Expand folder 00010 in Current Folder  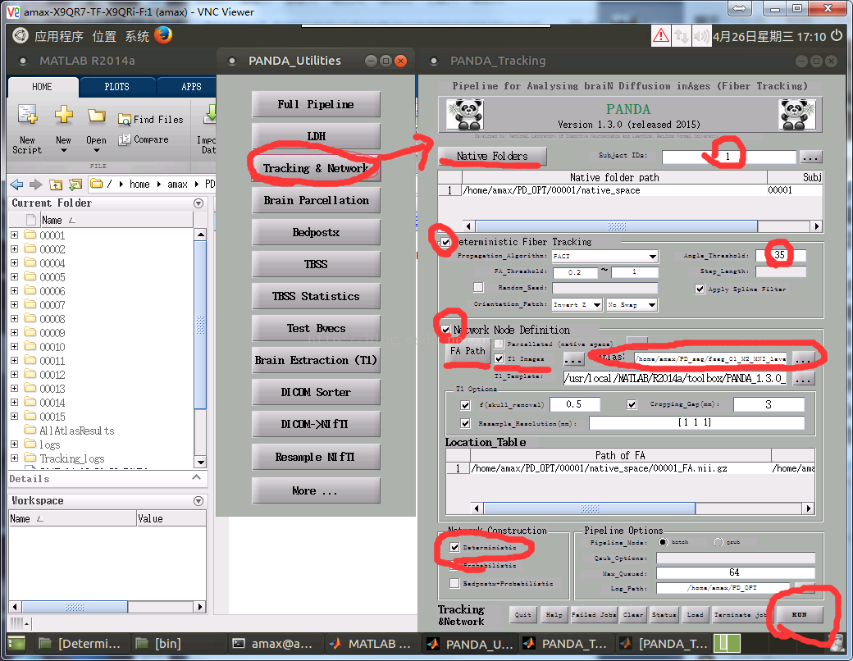pos(14,347)
